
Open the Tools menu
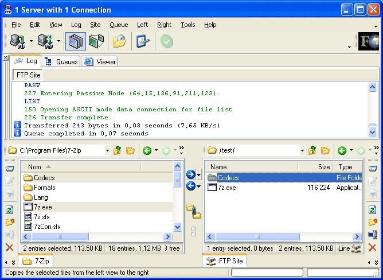point(188,25)
